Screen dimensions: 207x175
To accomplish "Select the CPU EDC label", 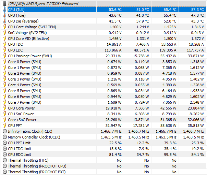I will coord(15,50).
